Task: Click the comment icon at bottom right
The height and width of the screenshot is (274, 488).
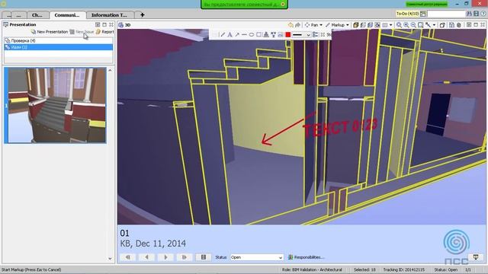Action: pyautogui.click(x=476, y=257)
